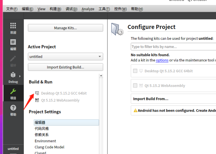Follow the options link

(x=162, y=60)
